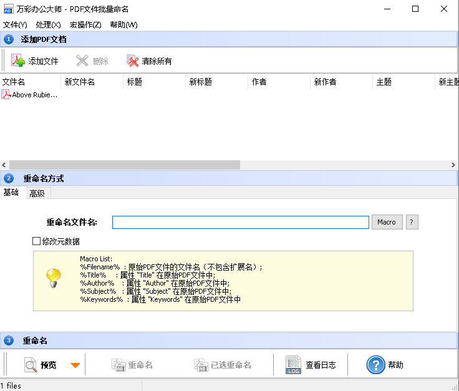Click the %Title% macro description line
Image resolution: width=459 pixels, height=391 pixels.
tap(148, 275)
